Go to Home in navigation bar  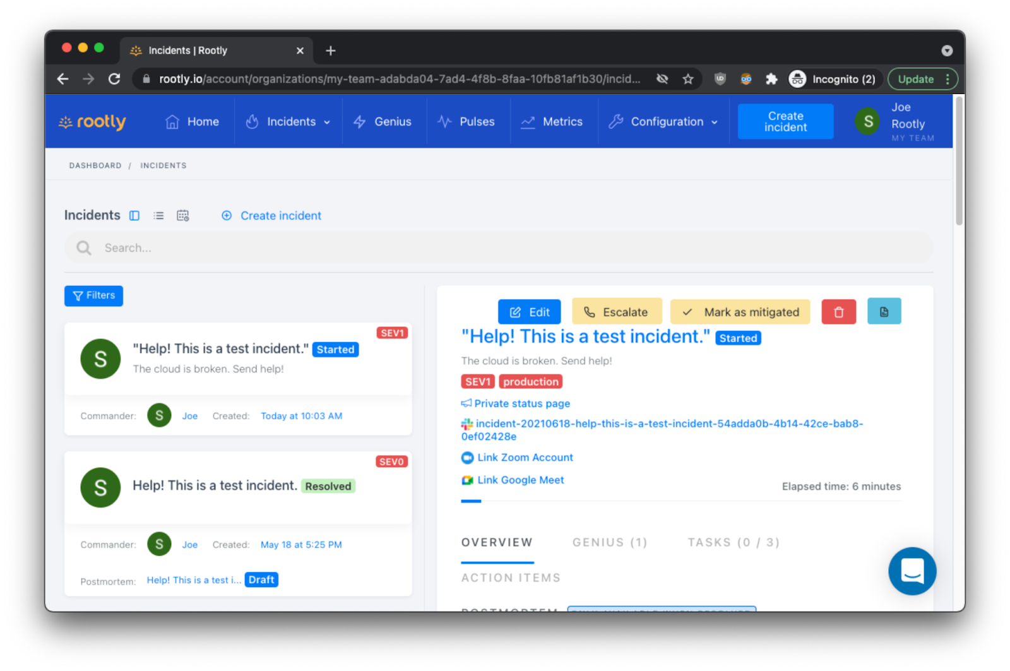pos(192,122)
